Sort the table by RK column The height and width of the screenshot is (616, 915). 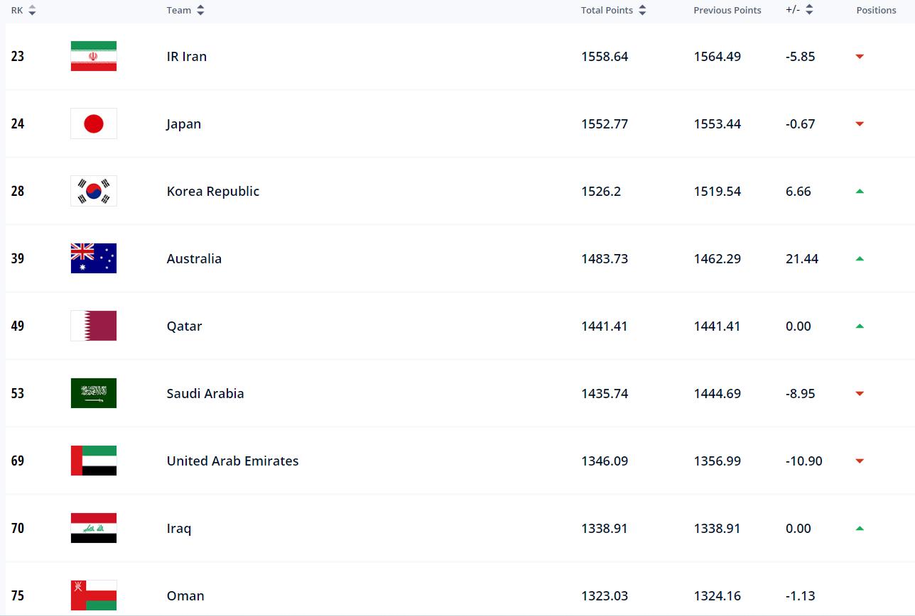(x=31, y=10)
